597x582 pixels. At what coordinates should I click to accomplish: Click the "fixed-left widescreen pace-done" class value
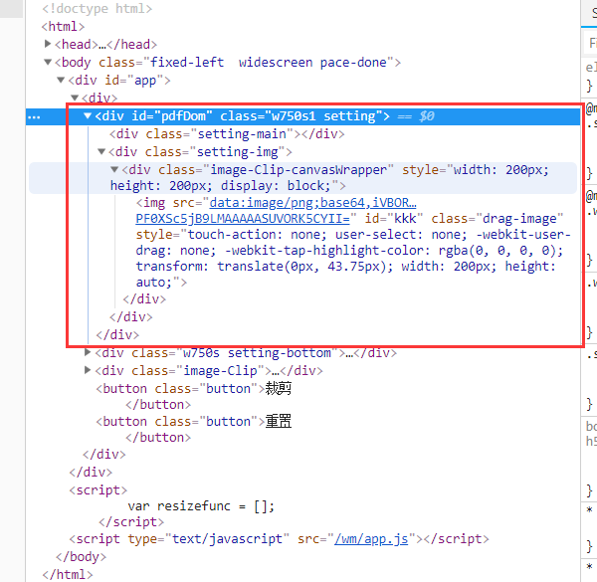[x=269, y=63]
